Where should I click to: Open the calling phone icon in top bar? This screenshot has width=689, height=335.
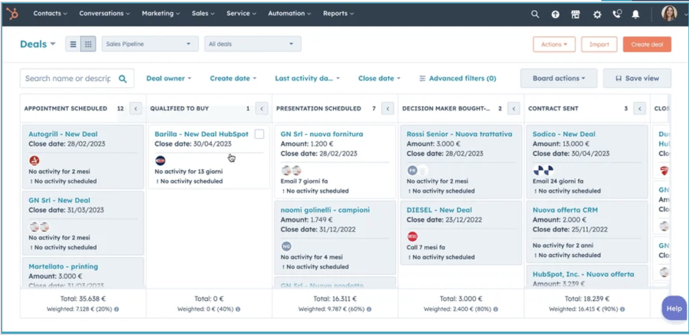[x=617, y=14]
